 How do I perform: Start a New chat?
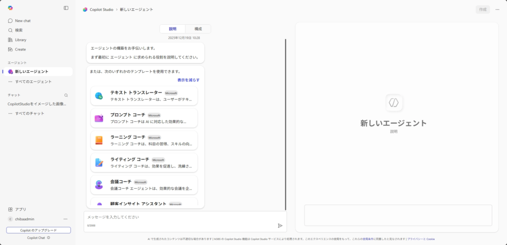click(x=22, y=21)
